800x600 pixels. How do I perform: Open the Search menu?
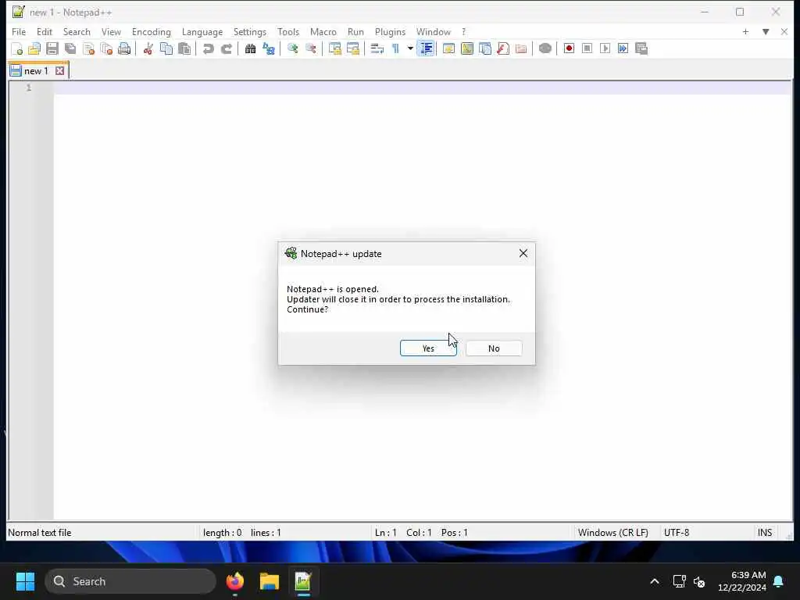pos(77,31)
